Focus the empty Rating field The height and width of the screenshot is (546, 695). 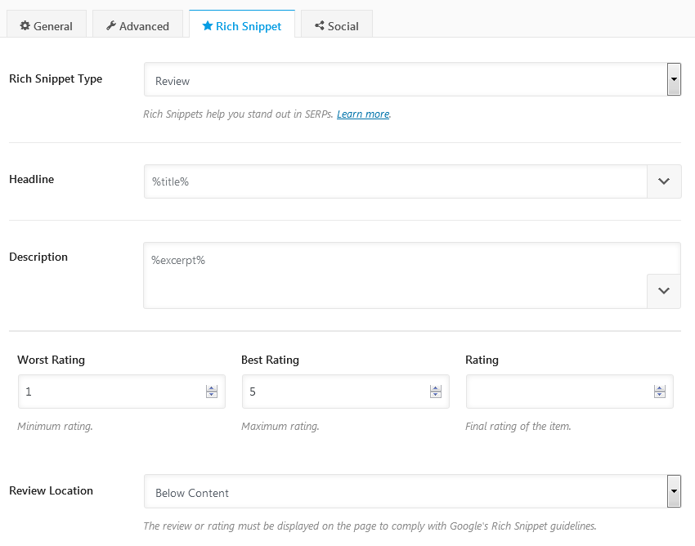[570, 392]
